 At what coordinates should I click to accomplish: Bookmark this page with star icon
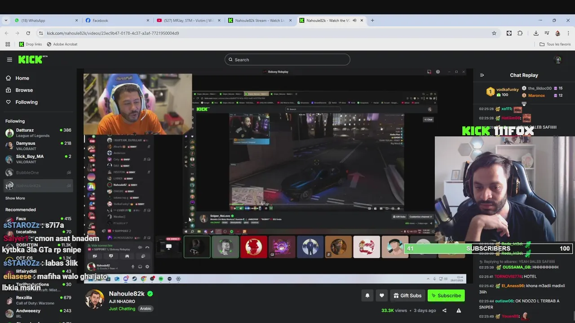[x=494, y=33]
